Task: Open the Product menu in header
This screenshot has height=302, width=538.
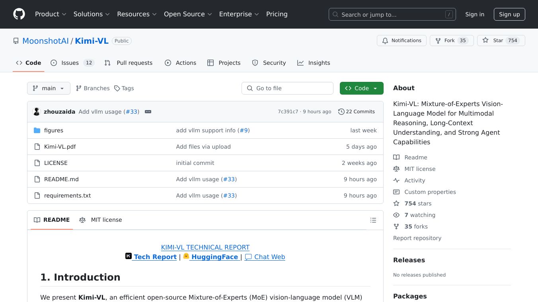Action: coord(51,14)
